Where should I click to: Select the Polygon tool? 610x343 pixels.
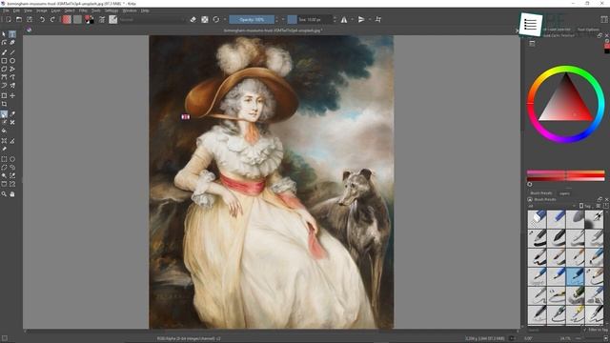tap(4, 69)
